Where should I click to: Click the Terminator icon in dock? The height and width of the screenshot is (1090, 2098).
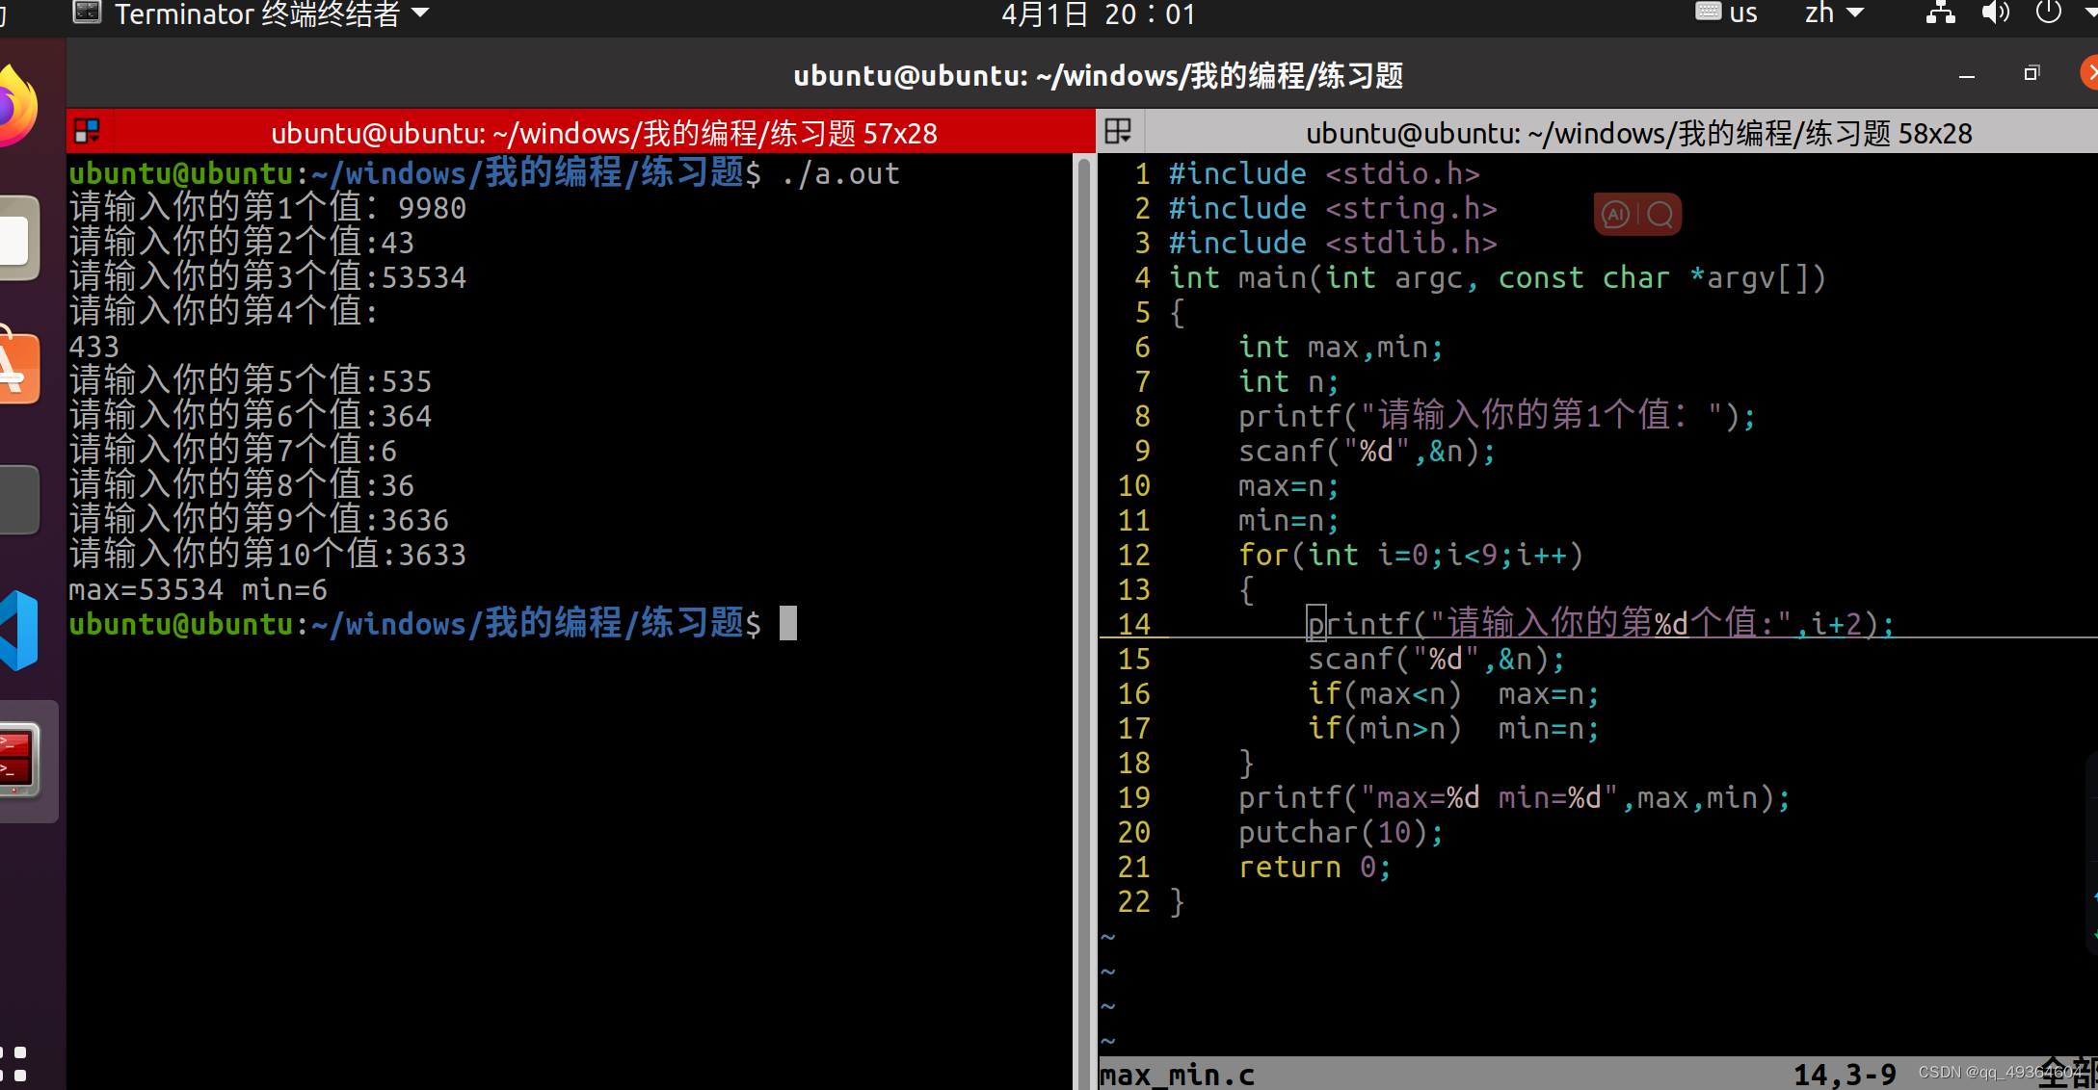(19, 761)
